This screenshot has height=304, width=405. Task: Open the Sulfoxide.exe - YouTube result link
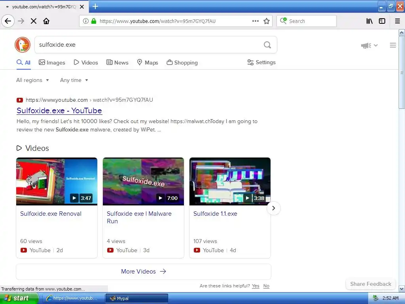click(59, 111)
